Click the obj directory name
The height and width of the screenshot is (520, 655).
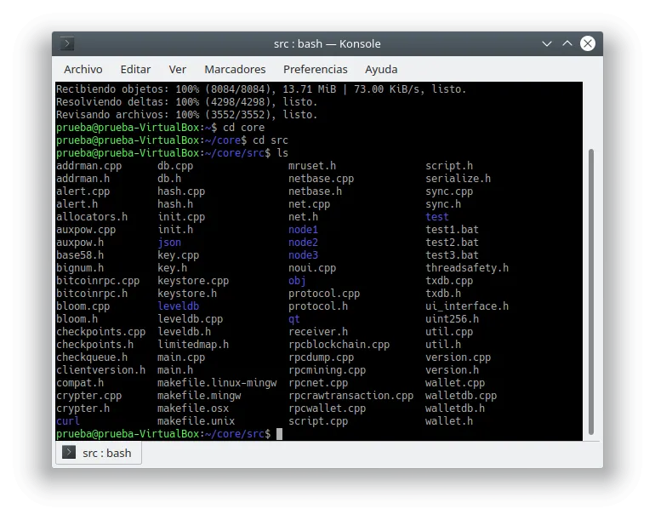[297, 281]
